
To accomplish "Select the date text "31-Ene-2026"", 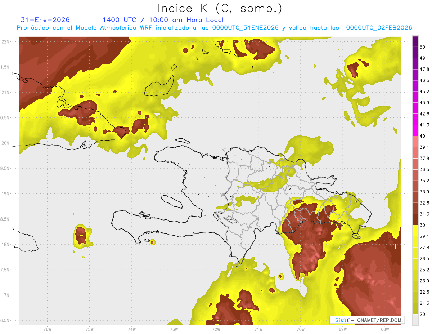I will click(x=45, y=20).
